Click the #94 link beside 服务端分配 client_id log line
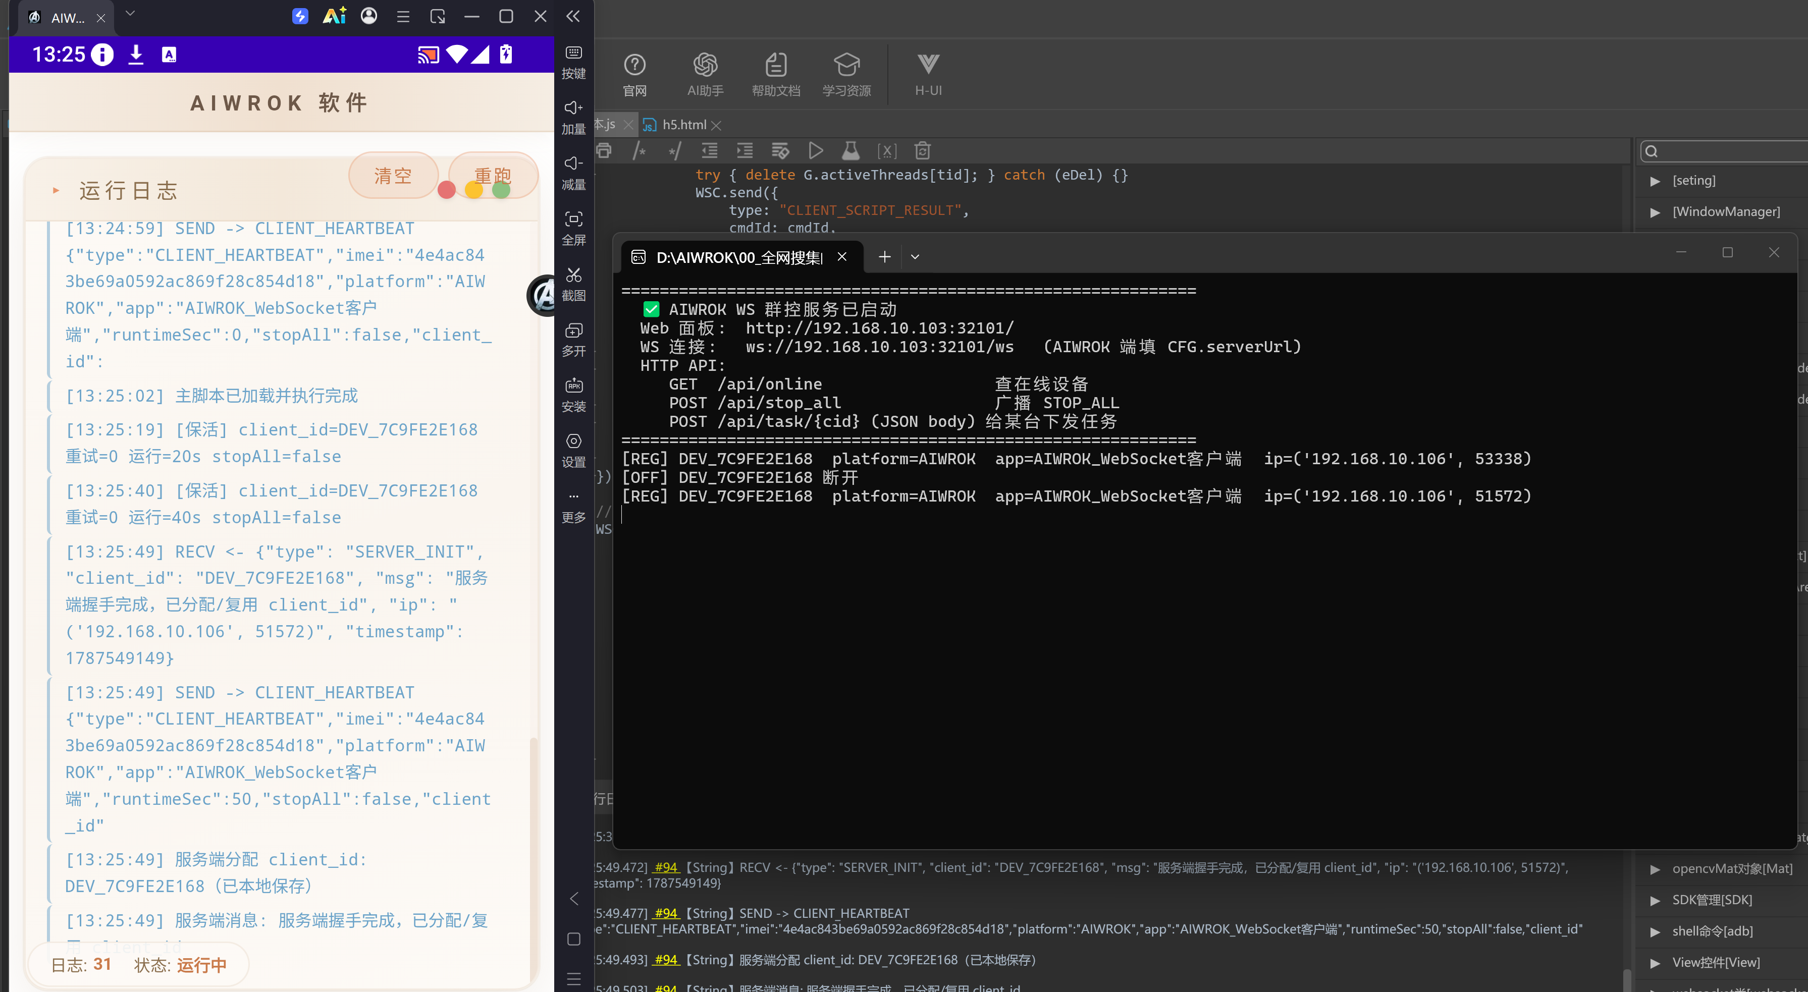 click(x=666, y=960)
